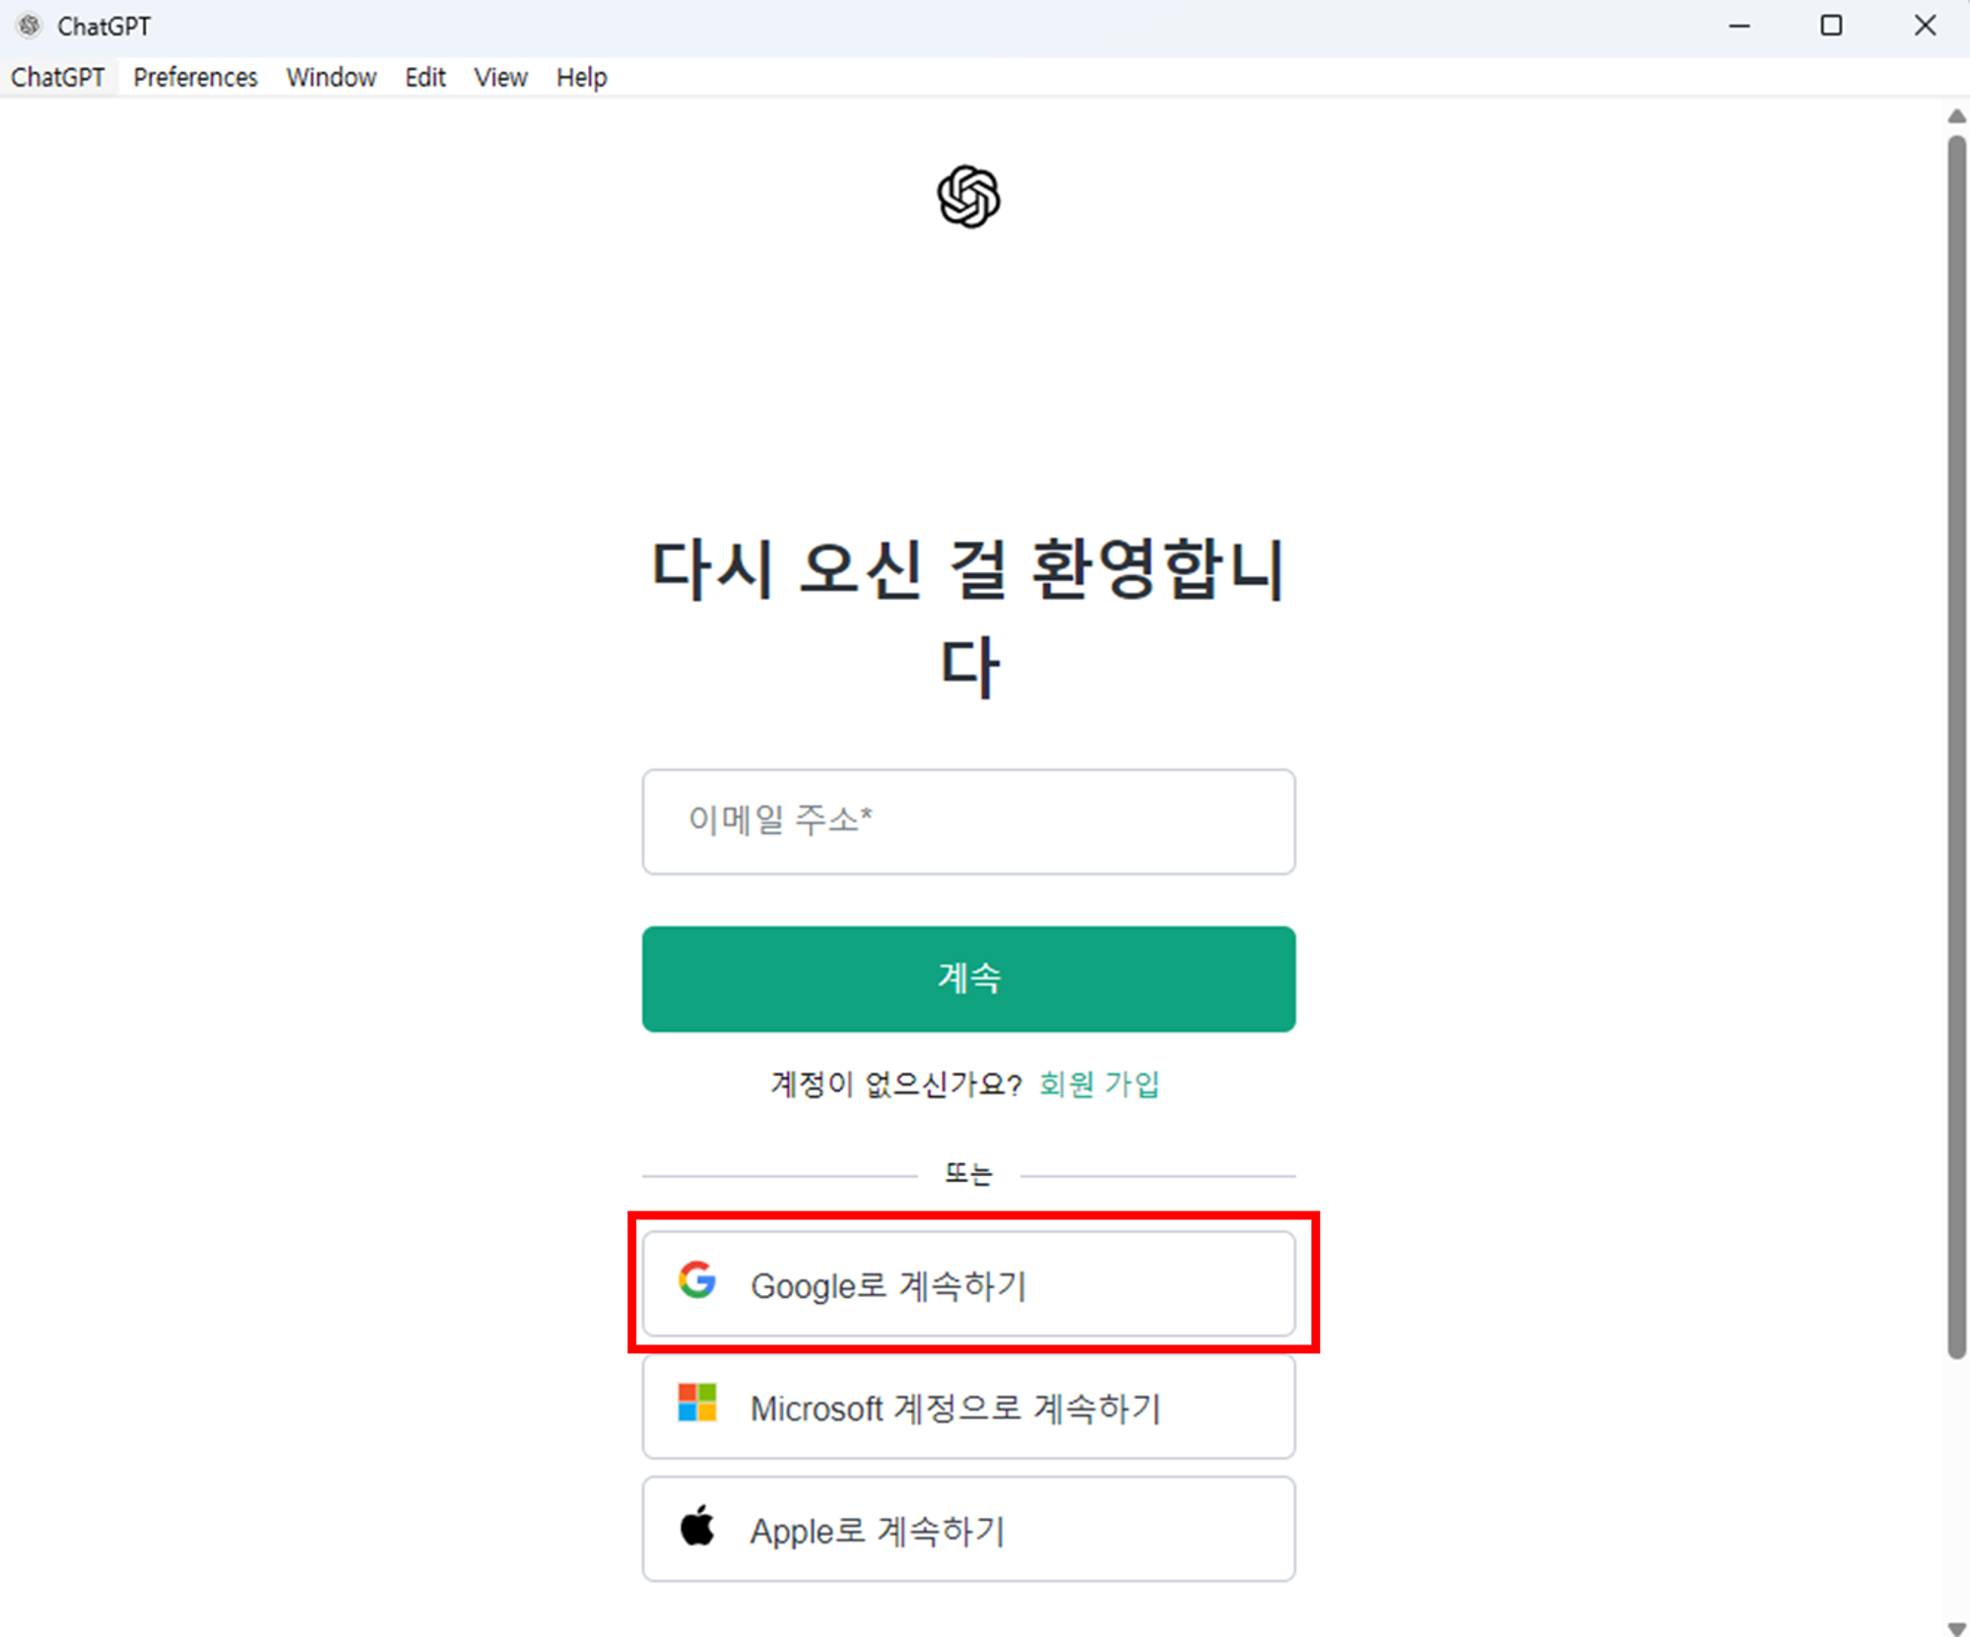Click scrollbar up arrow

coord(1956,116)
